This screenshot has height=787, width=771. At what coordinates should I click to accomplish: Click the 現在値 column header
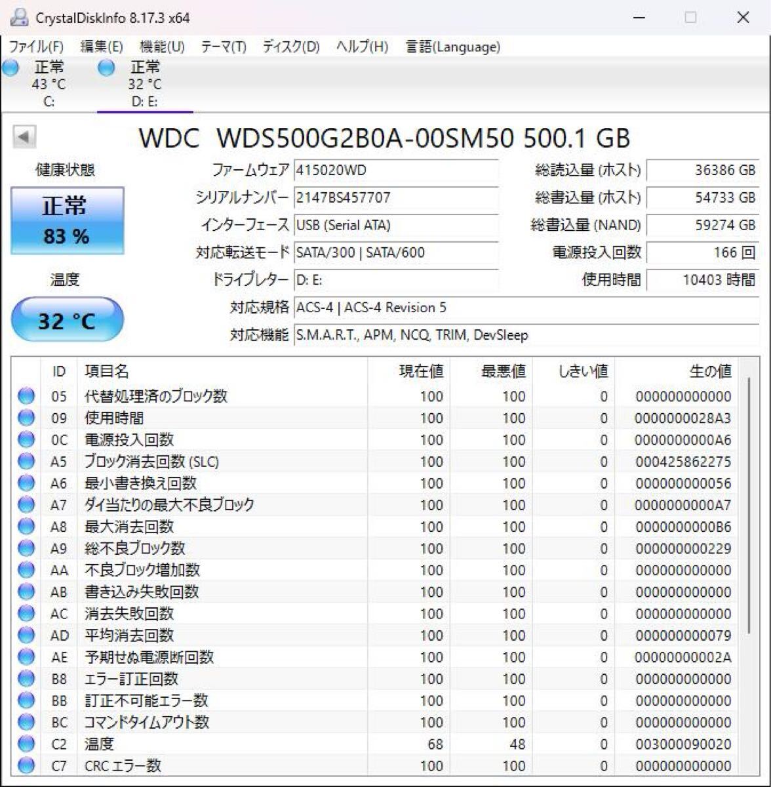408,371
